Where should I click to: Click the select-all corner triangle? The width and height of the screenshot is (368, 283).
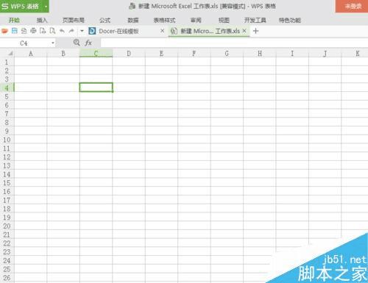click(10, 54)
